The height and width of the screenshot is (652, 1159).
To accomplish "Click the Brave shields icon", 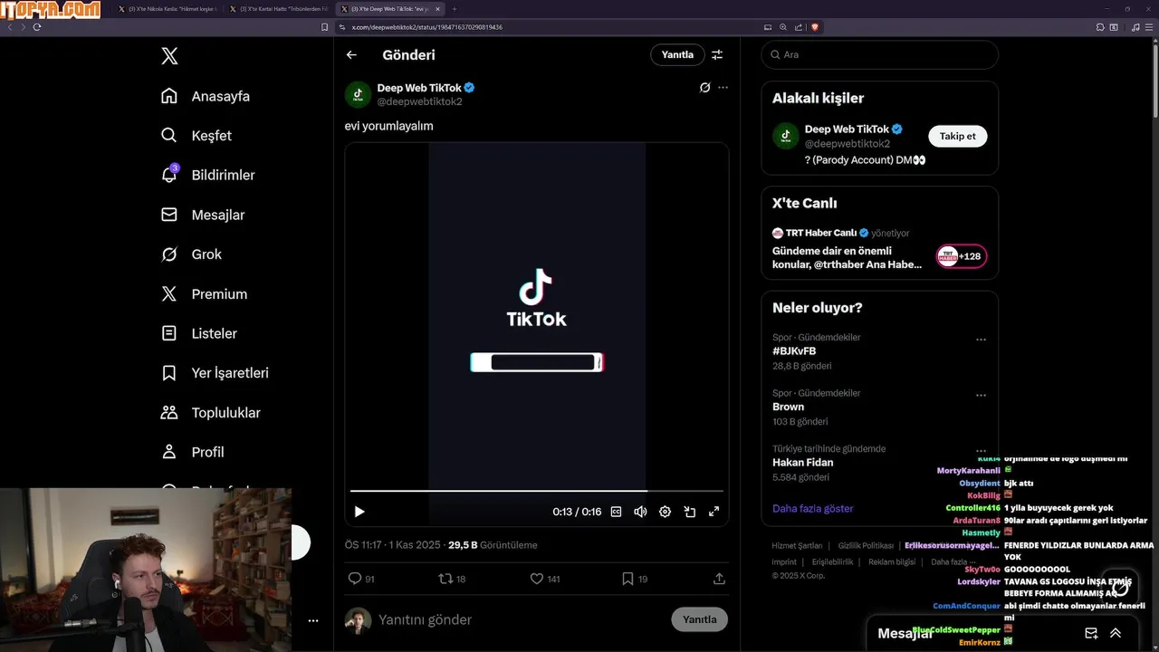I will click(815, 27).
